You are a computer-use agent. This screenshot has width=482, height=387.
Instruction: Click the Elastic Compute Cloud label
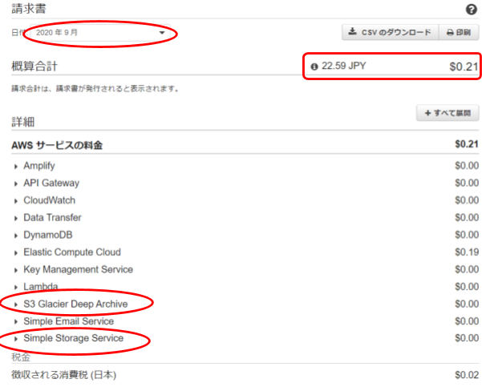72,252
